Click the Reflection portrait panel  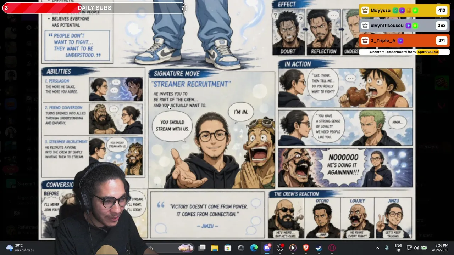pyautogui.click(x=323, y=32)
